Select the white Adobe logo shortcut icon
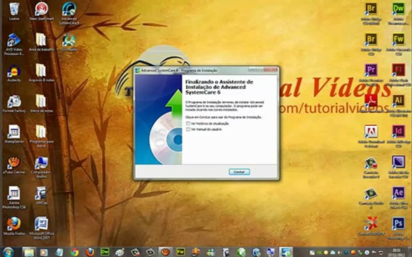Image resolution: width=412 pixels, height=257 pixels. 371,136
